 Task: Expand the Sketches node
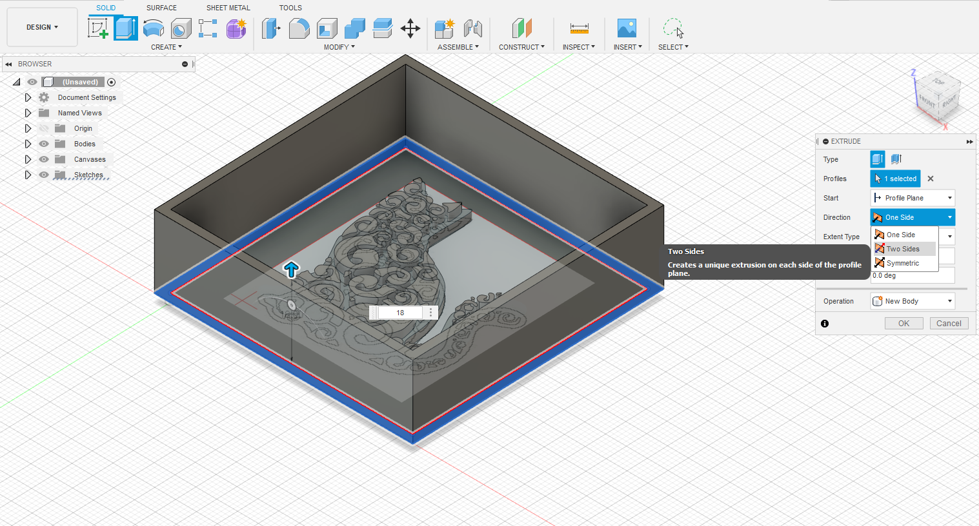[28, 175]
